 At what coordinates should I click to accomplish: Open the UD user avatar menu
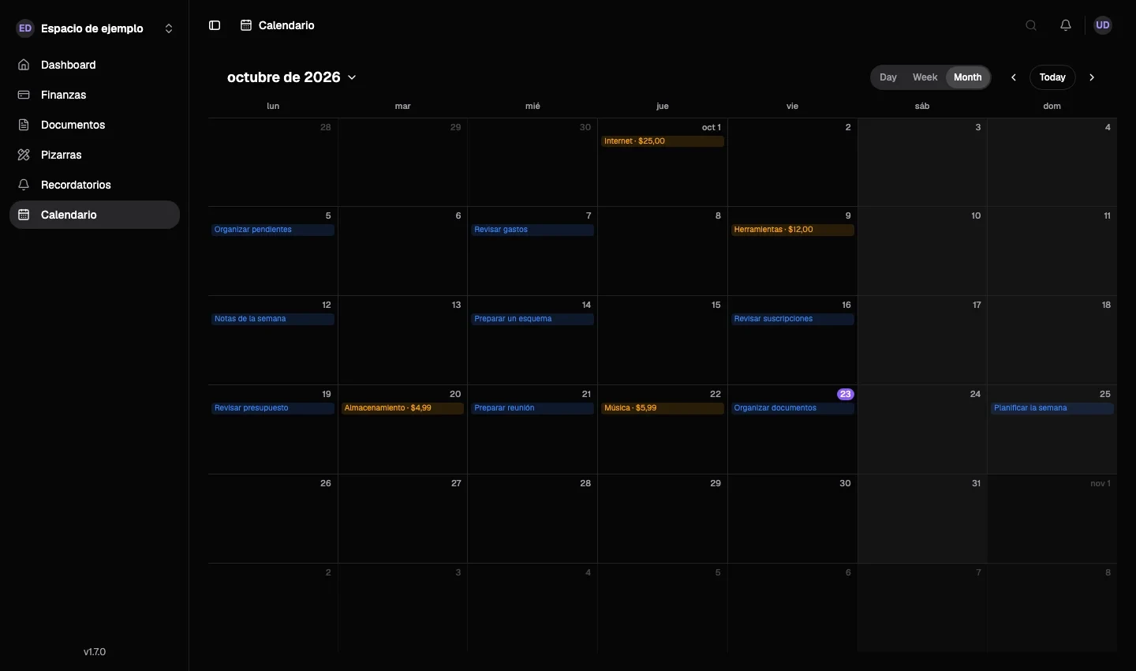coord(1103,25)
